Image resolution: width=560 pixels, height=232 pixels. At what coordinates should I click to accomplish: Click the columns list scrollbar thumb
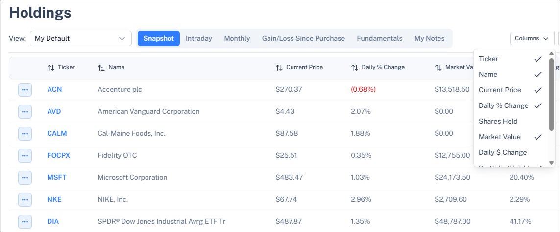552,94
